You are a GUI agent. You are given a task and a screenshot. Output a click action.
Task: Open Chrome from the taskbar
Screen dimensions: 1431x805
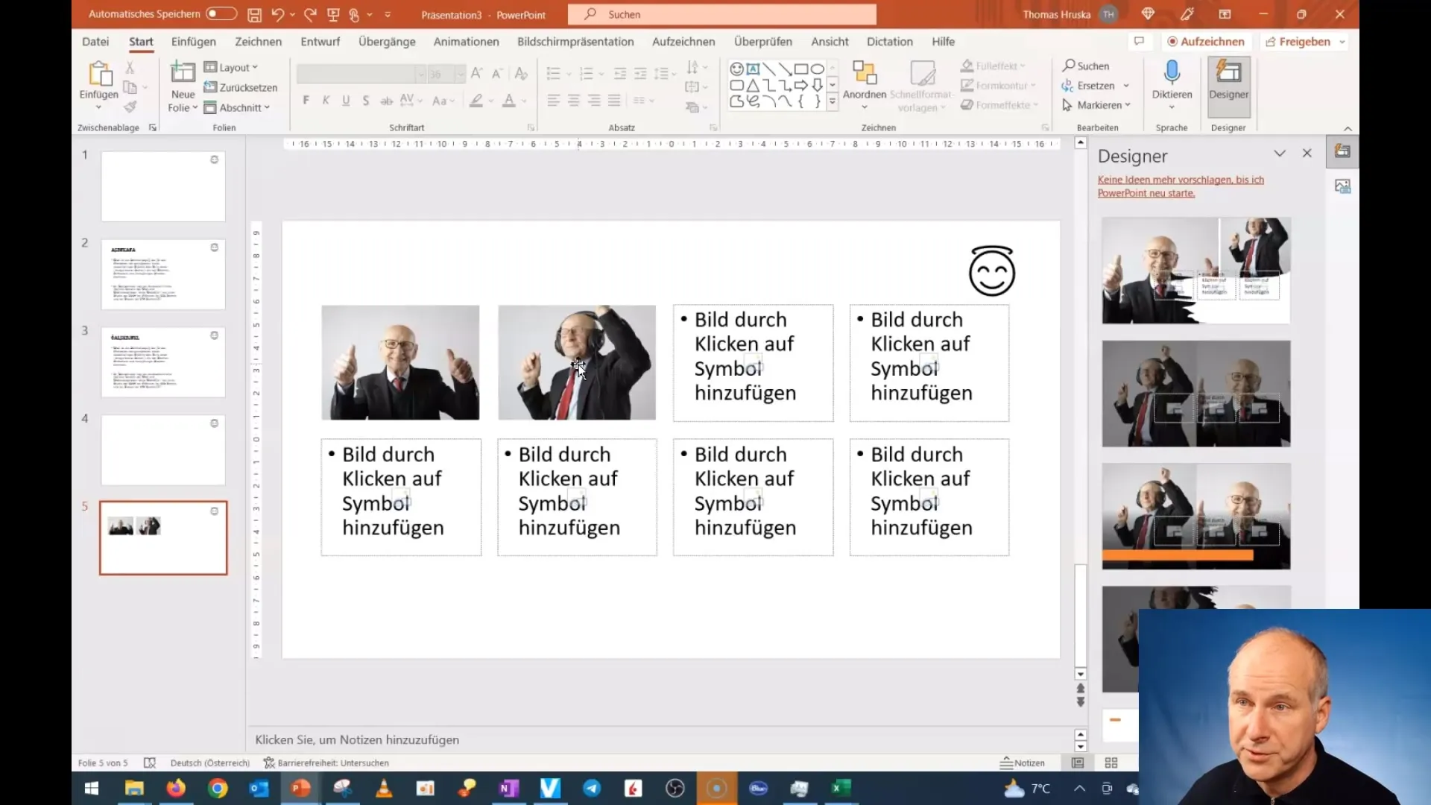point(218,788)
